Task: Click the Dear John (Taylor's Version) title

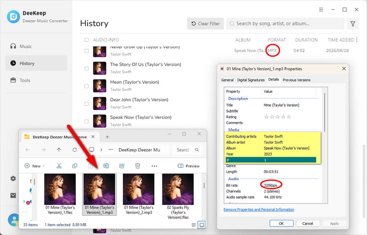Action: (x=139, y=100)
